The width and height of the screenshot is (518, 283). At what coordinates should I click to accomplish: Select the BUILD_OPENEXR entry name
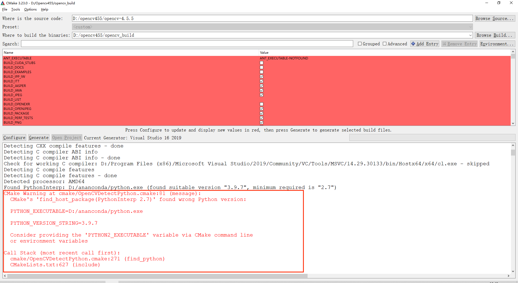point(17,104)
